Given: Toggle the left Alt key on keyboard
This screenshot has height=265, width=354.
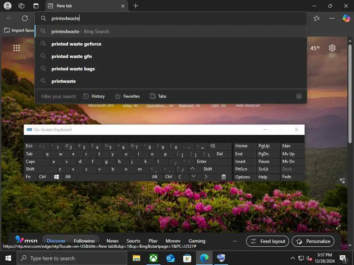Looking at the screenshot, I should click(x=69, y=177).
